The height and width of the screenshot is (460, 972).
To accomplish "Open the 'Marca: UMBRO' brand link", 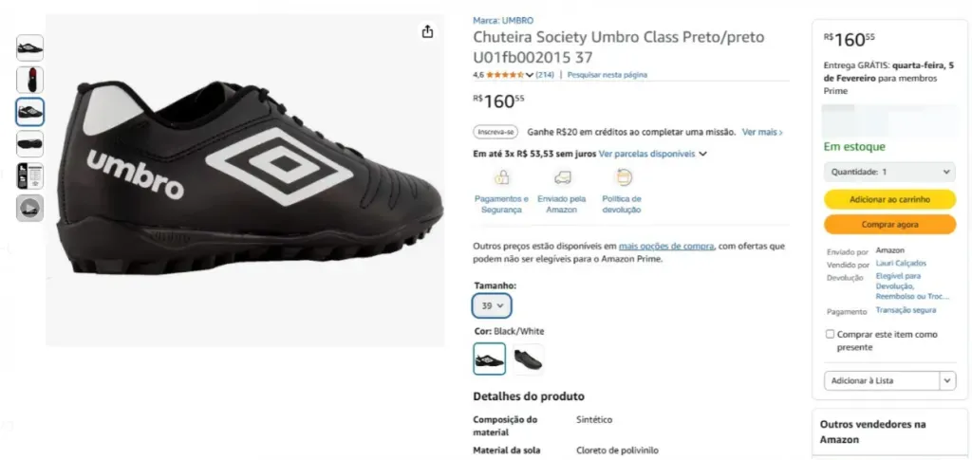I will pos(503,20).
